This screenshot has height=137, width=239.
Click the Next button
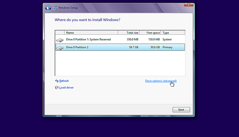[181, 110]
